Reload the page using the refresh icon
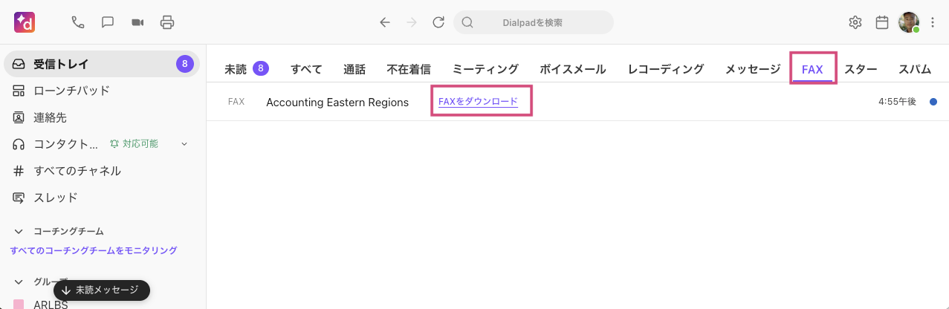The image size is (949, 309). pyautogui.click(x=438, y=22)
